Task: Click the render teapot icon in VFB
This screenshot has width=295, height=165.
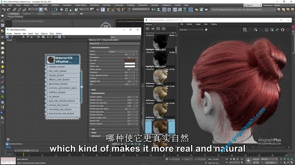Action: (282, 30)
